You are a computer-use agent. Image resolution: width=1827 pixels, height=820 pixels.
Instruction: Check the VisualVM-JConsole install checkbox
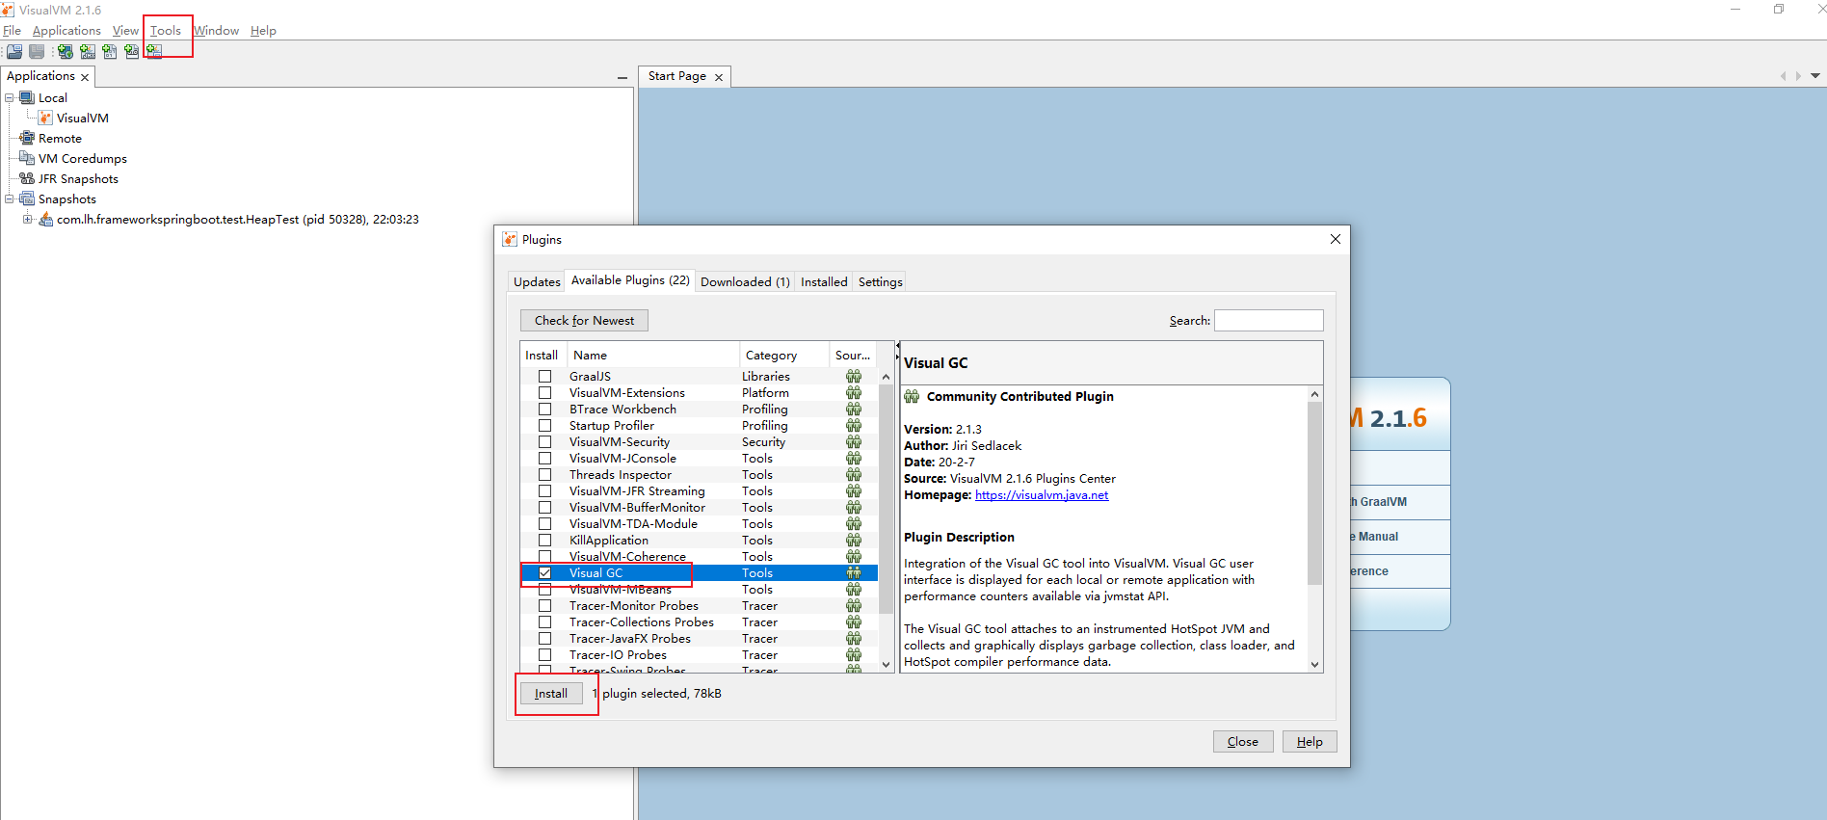(545, 459)
